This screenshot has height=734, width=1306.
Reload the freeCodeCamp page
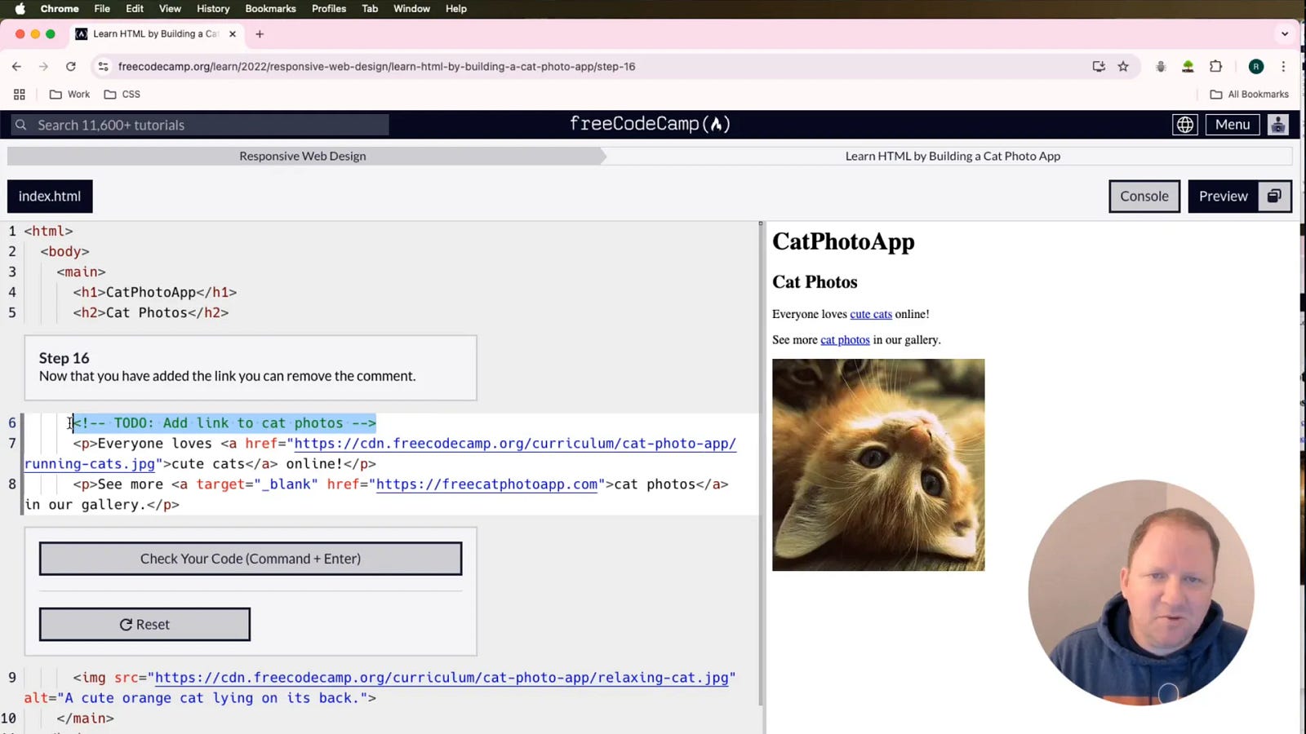tap(71, 67)
